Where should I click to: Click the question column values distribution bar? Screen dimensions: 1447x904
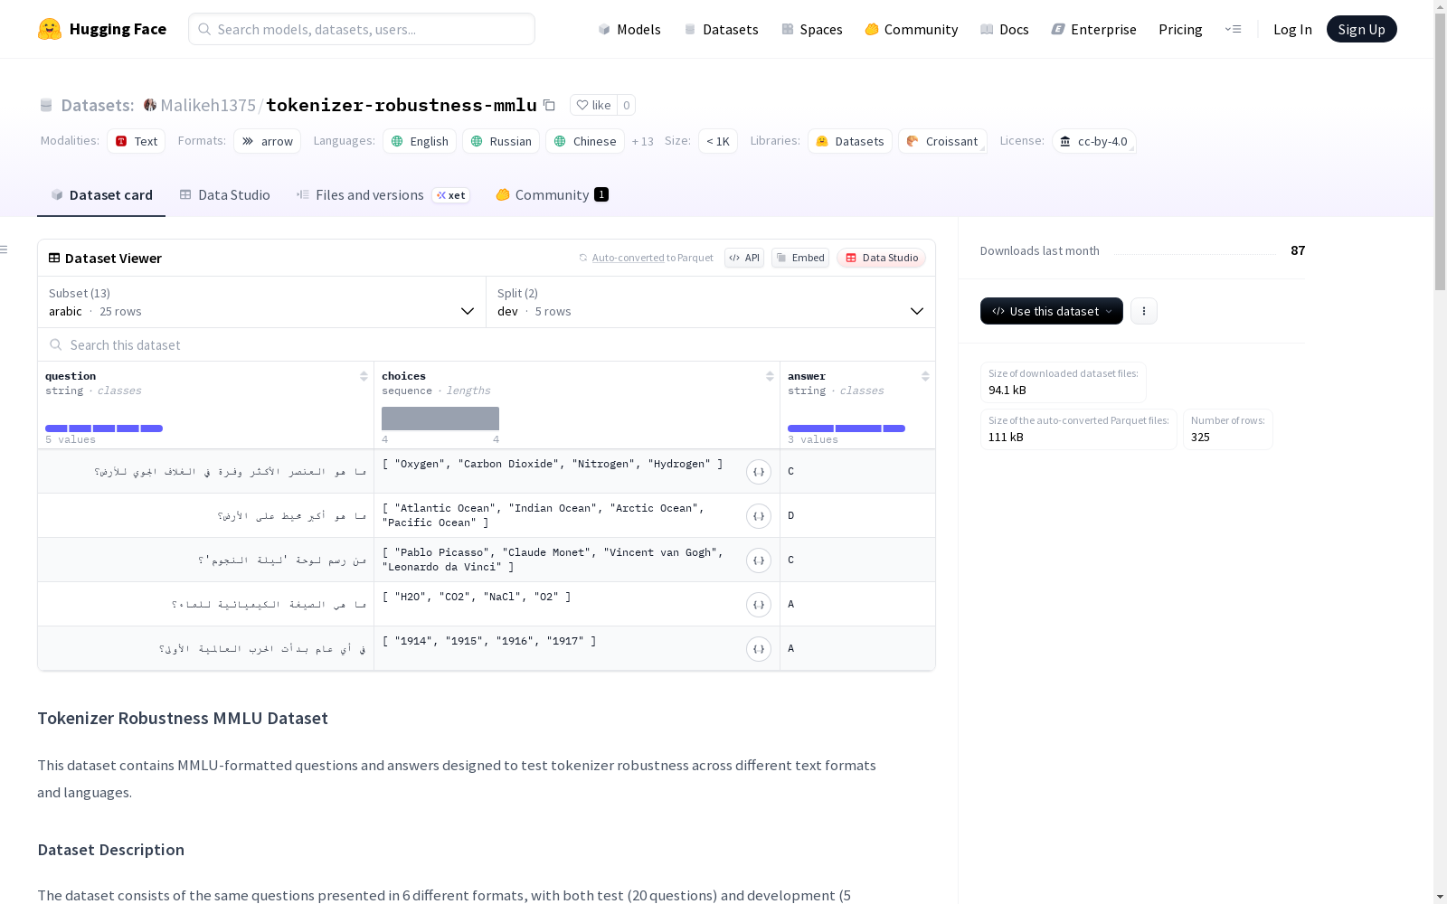coord(104,428)
